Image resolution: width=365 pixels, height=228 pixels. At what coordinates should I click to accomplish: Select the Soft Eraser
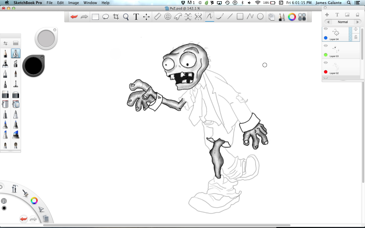(x=15, y=94)
